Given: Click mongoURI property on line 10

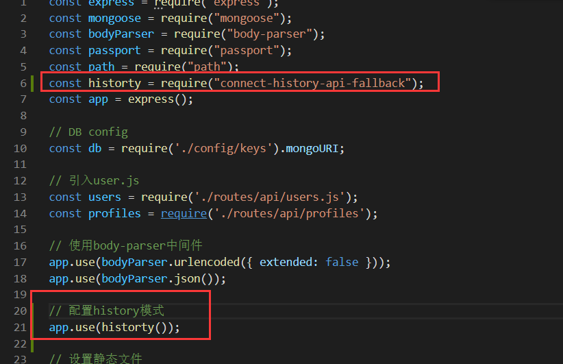Looking at the screenshot, I should (312, 148).
